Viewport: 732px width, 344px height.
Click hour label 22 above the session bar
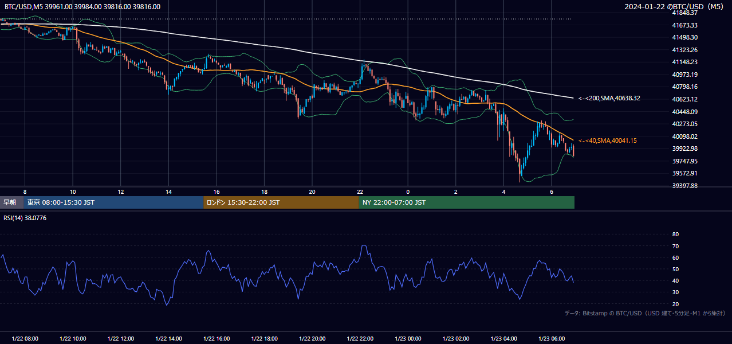360,191
